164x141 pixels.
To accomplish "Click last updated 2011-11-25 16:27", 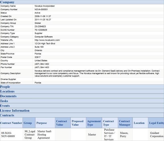I will pos(43,20).
